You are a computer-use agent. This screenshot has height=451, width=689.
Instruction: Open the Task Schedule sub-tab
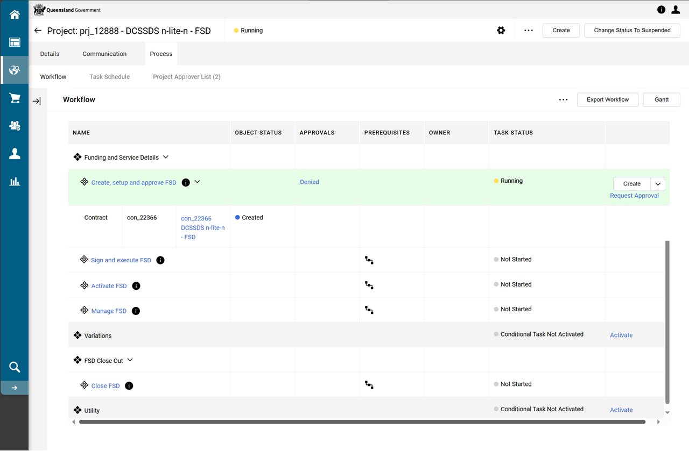coord(109,77)
